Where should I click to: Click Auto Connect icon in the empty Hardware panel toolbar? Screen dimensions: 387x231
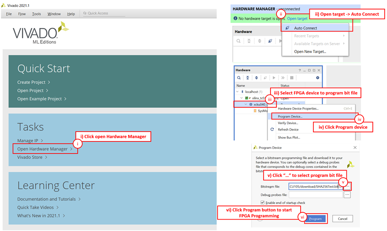[x=270, y=41]
